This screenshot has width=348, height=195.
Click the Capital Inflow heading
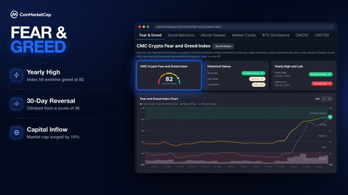[x=47, y=129]
